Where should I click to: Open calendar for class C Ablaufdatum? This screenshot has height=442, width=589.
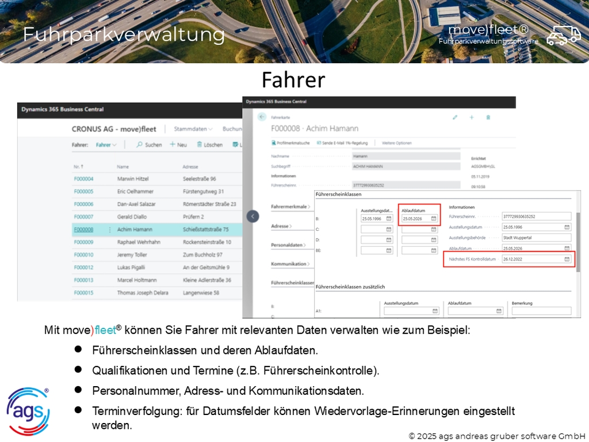(434, 229)
